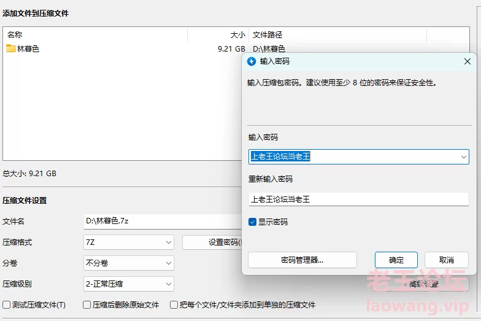This screenshot has height=321, width=481.
Task: Click the 取消 button
Action: click(x=447, y=260)
